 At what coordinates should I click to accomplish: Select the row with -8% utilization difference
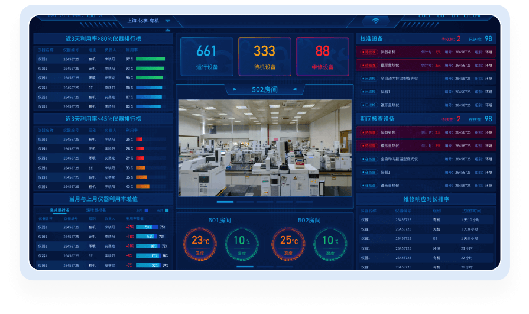103,255
